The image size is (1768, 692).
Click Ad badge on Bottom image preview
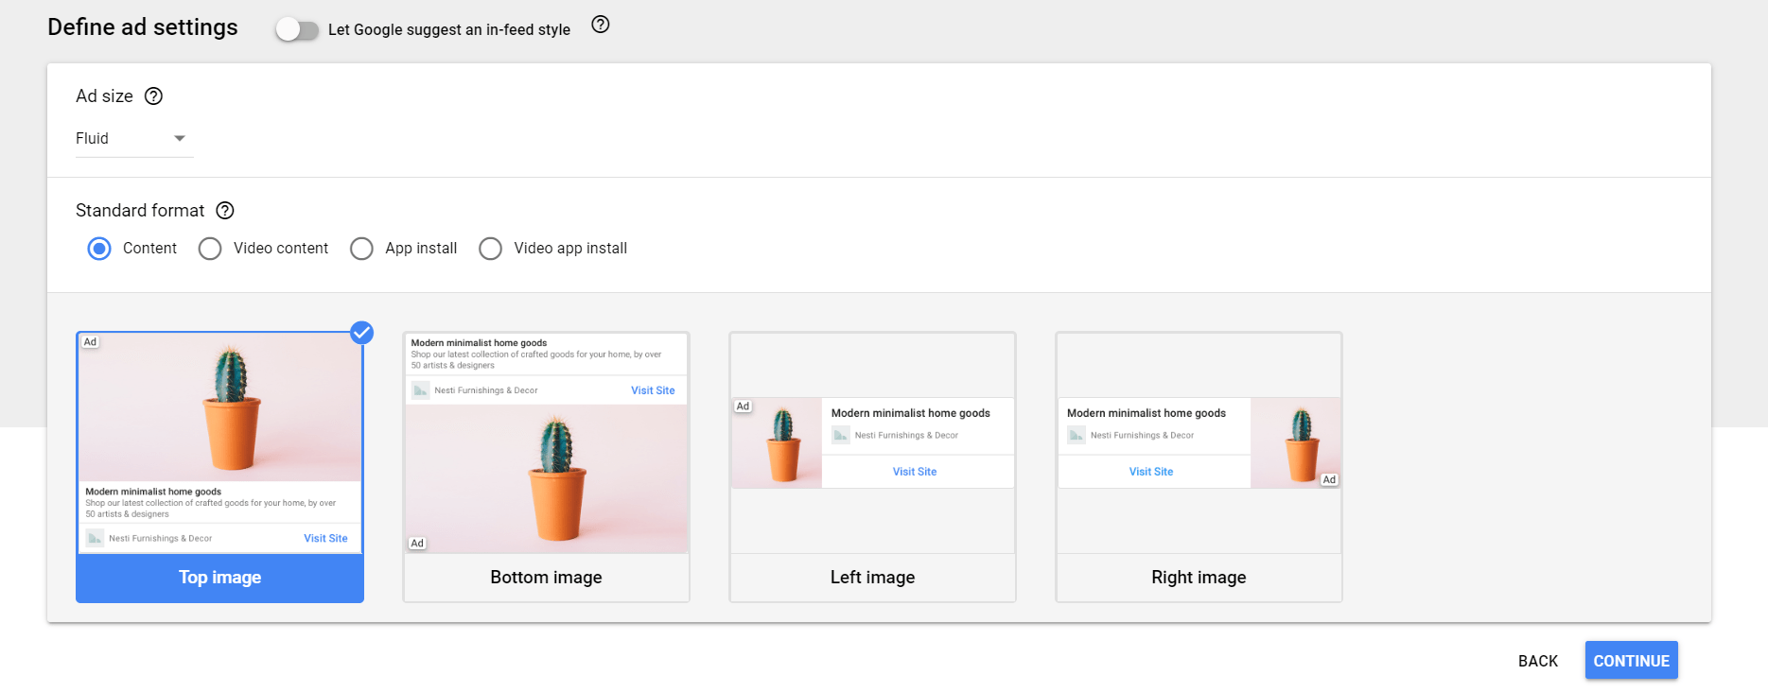[x=417, y=544]
